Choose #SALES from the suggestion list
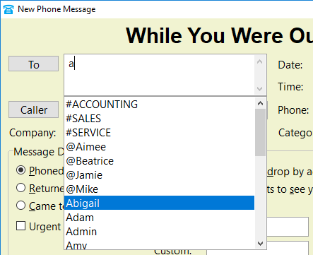 tap(160, 119)
